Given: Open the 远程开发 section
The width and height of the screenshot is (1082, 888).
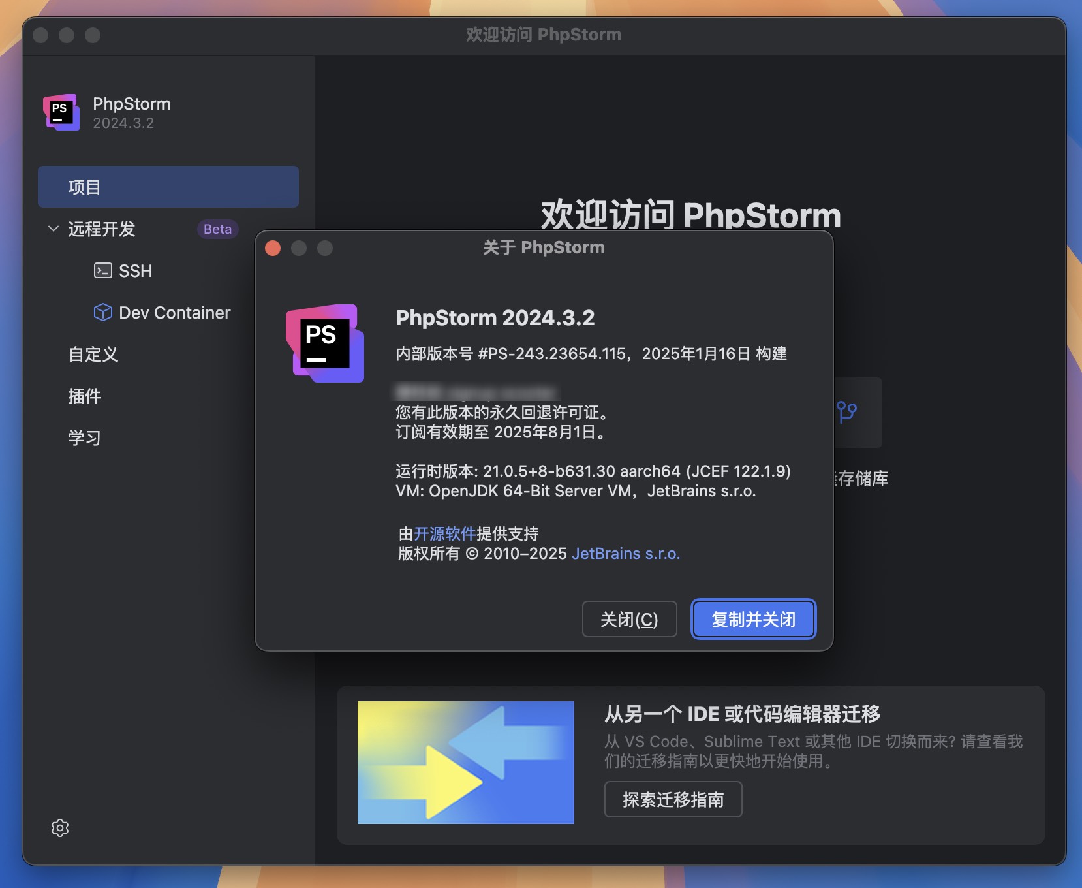Looking at the screenshot, I should tap(102, 229).
